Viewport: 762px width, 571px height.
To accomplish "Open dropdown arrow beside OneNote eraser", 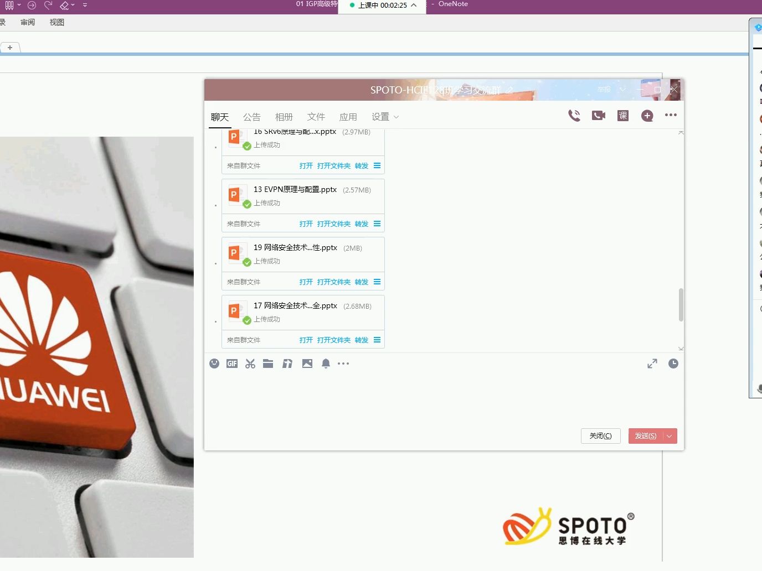I will 73,5.
